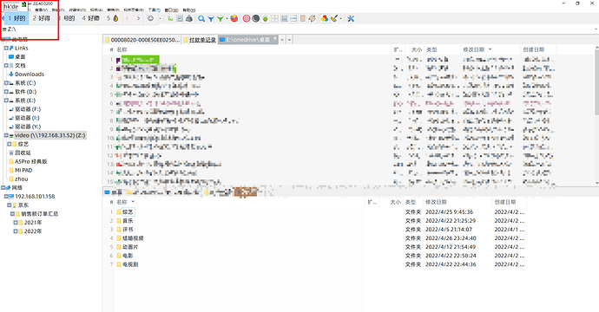Expand the Links tree node

click(6, 48)
